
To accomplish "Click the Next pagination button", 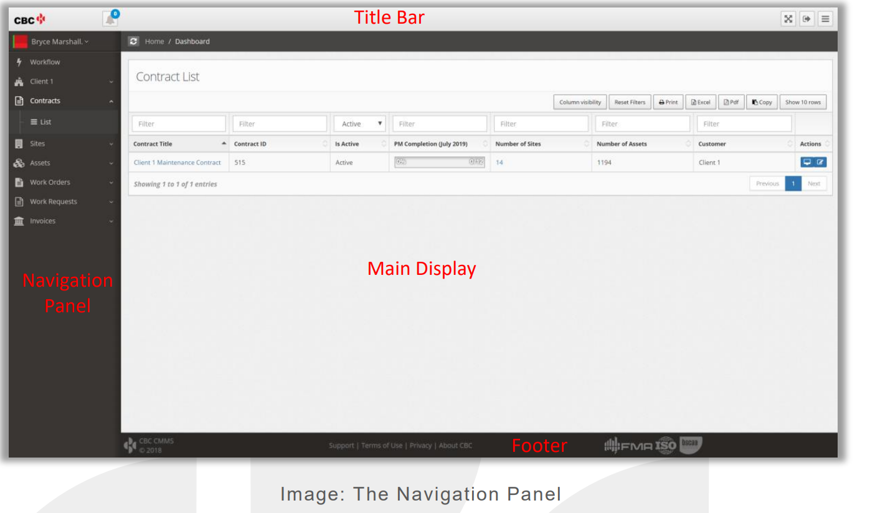I will (x=814, y=183).
